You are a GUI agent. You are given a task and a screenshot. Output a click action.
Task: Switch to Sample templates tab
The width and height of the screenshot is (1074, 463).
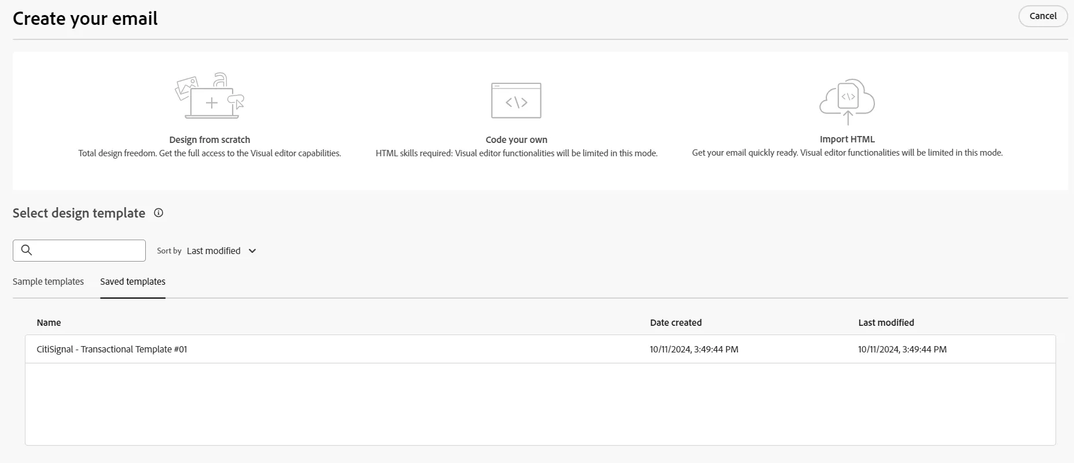[48, 281]
